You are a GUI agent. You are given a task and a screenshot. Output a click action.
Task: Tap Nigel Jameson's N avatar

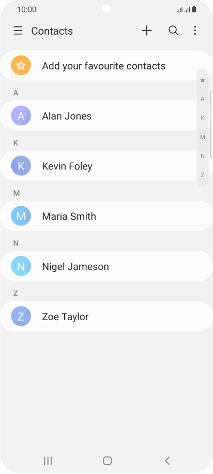(21, 266)
